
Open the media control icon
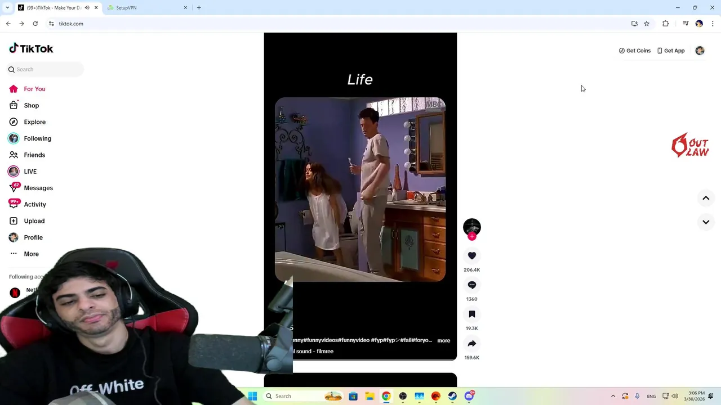coord(686,24)
